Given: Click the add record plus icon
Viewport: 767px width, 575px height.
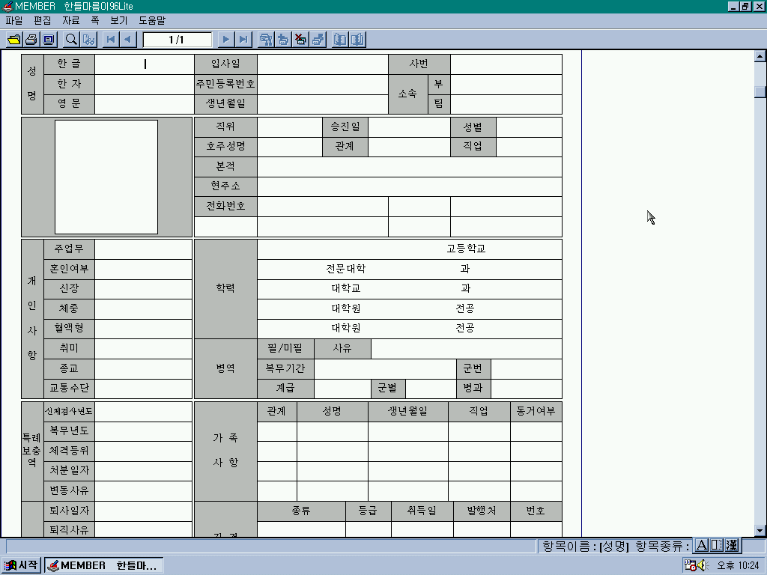Looking at the screenshot, I should click(x=282, y=40).
